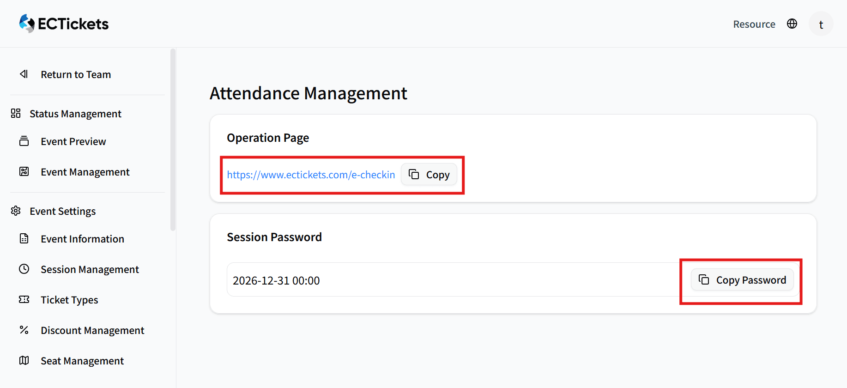Click the Ticket Types ticket icon
Viewport: 847px width, 388px height.
pos(24,299)
